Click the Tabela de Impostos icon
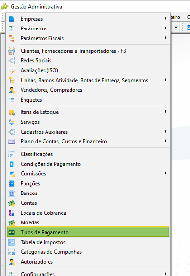 click(x=12, y=242)
